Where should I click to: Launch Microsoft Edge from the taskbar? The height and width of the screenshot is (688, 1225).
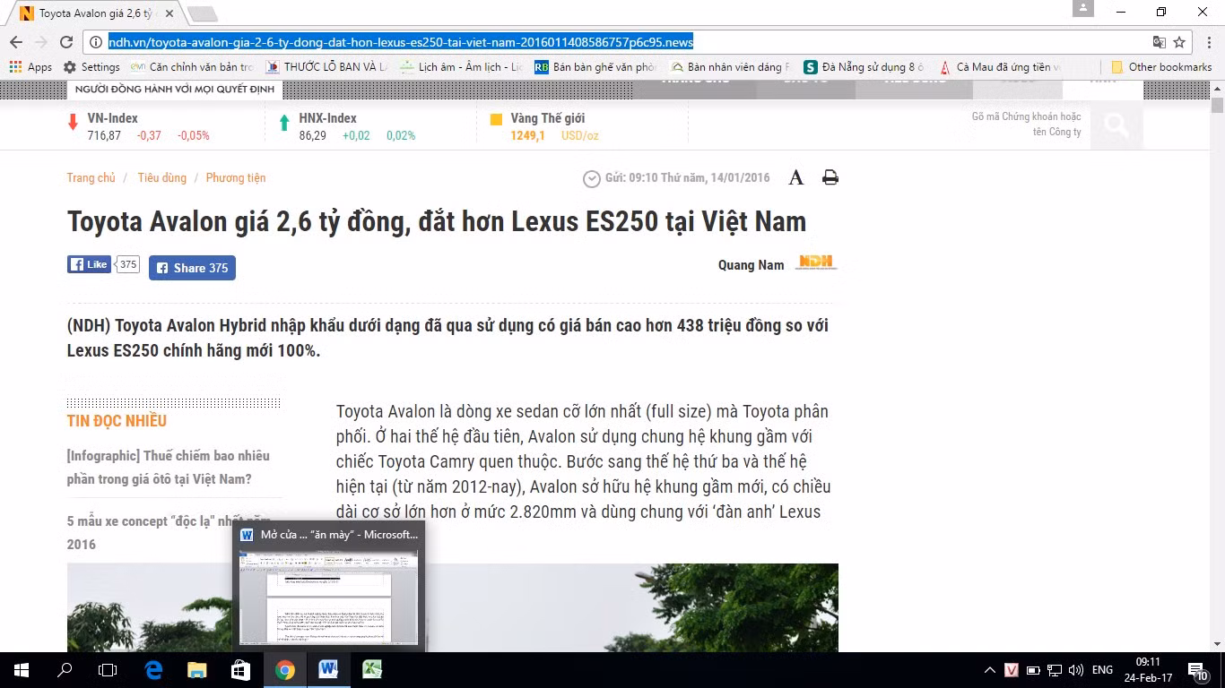(x=153, y=670)
